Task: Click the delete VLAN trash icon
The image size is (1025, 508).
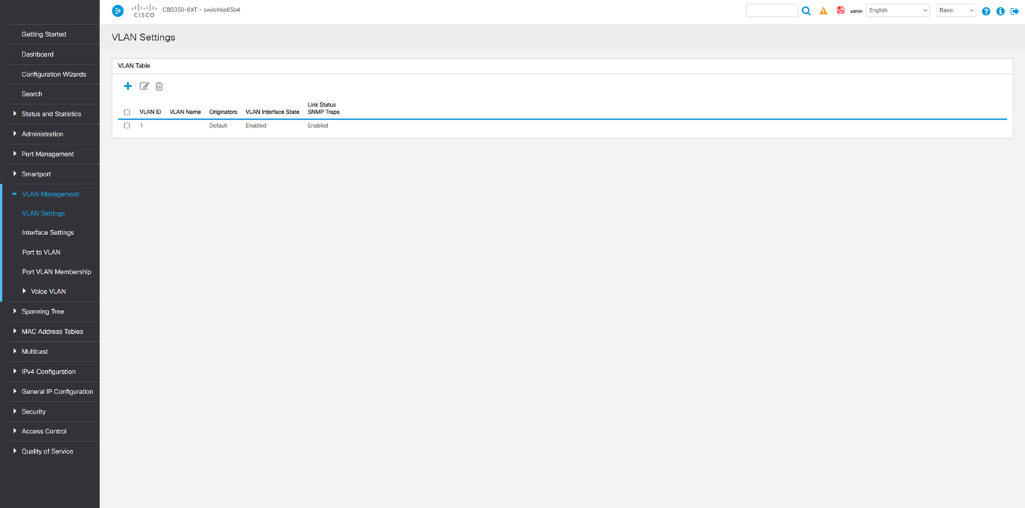Action: [x=160, y=86]
